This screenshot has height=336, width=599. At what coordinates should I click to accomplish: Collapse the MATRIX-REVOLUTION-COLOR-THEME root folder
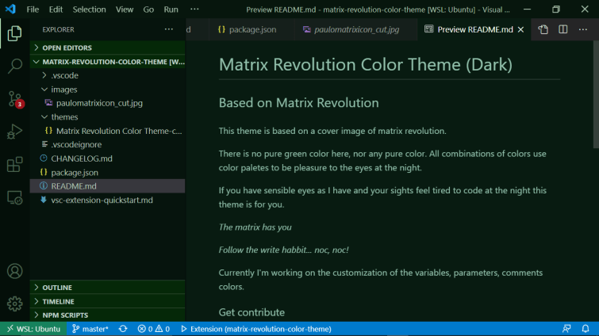coord(108,62)
